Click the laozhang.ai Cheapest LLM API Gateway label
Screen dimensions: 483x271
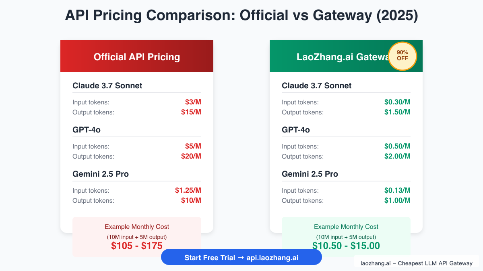tap(416, 263)
